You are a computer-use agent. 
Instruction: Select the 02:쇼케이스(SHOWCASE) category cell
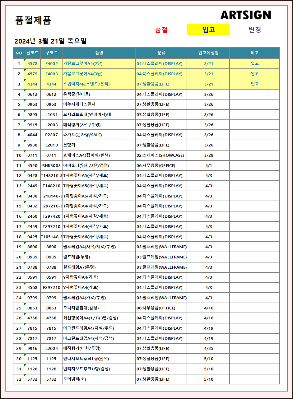coord(160,155)
